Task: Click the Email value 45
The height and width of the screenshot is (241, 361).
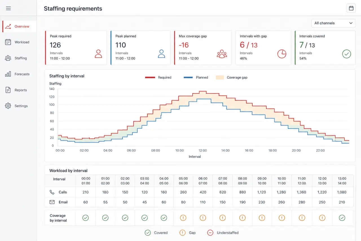Action: pyautogui.click(x=144, y=202)
